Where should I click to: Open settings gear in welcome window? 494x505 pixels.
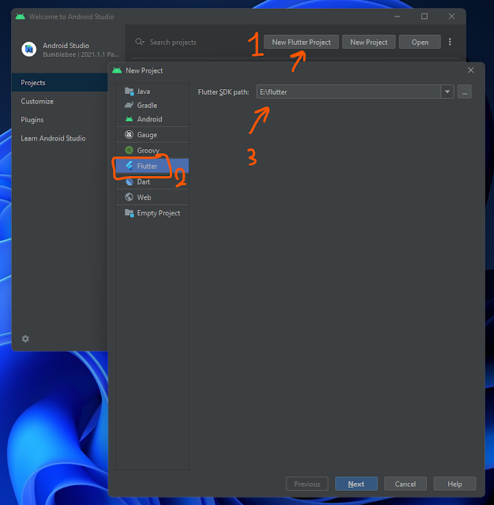(25, 339)
